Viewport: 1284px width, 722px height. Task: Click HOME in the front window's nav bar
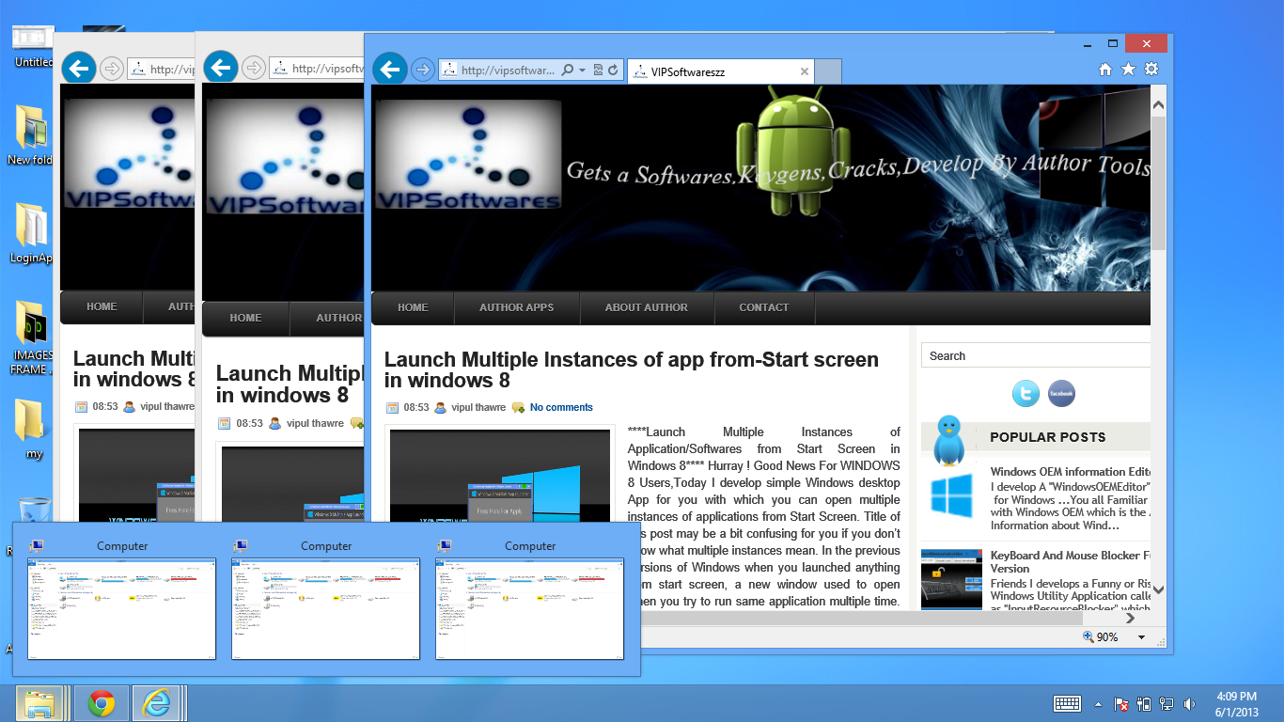[413, 307]
